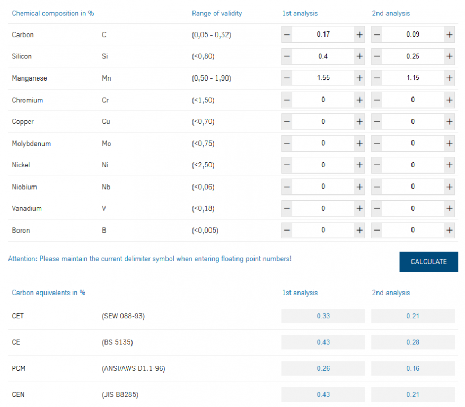Viewport: 465px width, 407px height.
Task: Decrease Carbon value in 2nd analysis
Action: (x=376, y=34)
